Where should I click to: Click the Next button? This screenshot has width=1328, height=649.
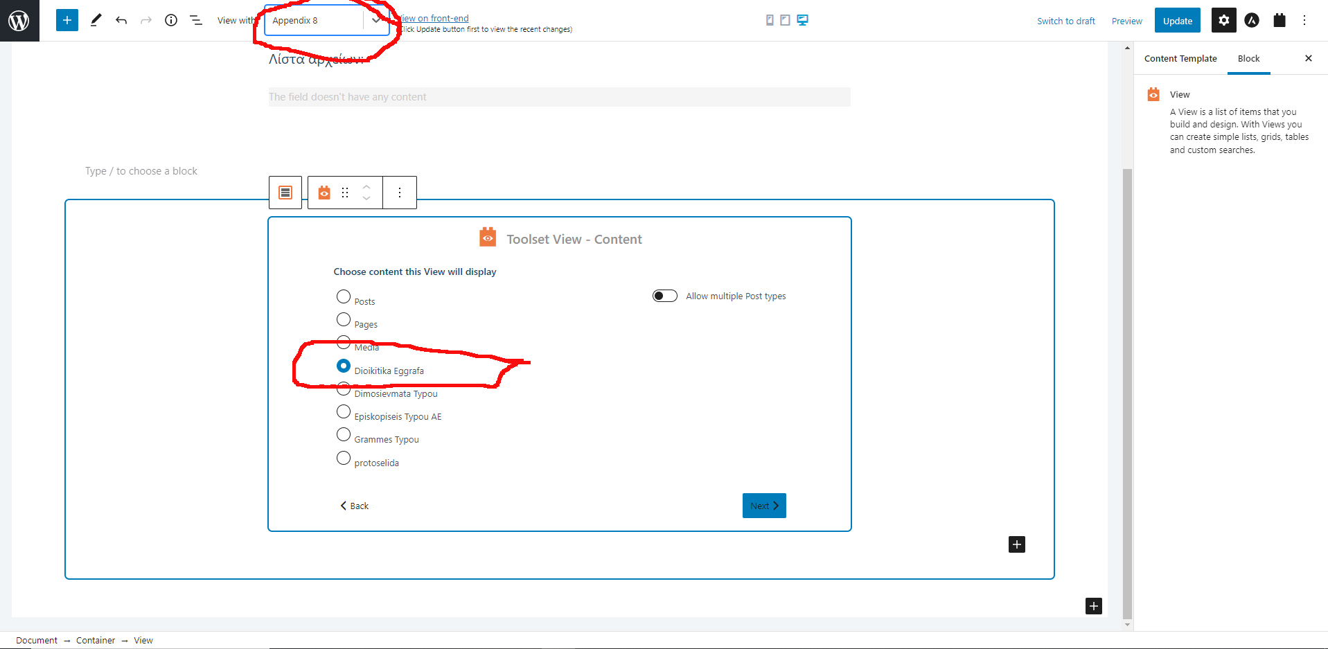[764, 506]
